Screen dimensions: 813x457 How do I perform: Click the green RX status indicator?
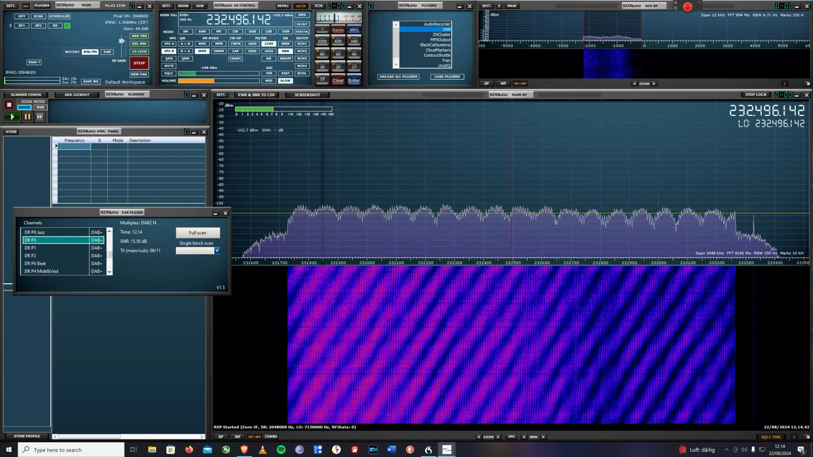coord(67,26)
